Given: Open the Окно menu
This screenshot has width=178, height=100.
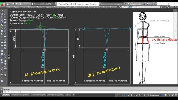Looking at the screenshot, I should [105, 7].
